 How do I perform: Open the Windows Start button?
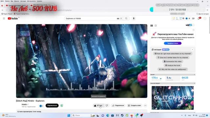coord(69,115)
